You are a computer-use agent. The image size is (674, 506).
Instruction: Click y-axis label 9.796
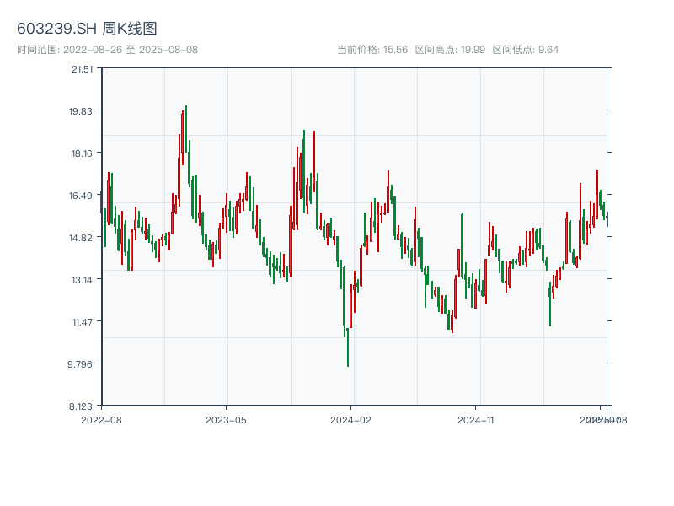pyautogui.click(x=80, y=364)
